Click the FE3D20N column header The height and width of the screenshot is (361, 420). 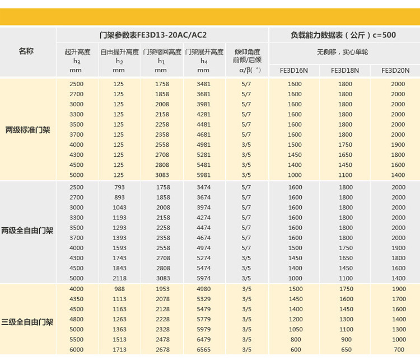click(x=395, y=71)
